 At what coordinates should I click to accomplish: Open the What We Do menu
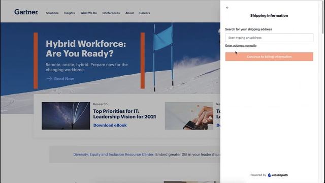(88, 13)
